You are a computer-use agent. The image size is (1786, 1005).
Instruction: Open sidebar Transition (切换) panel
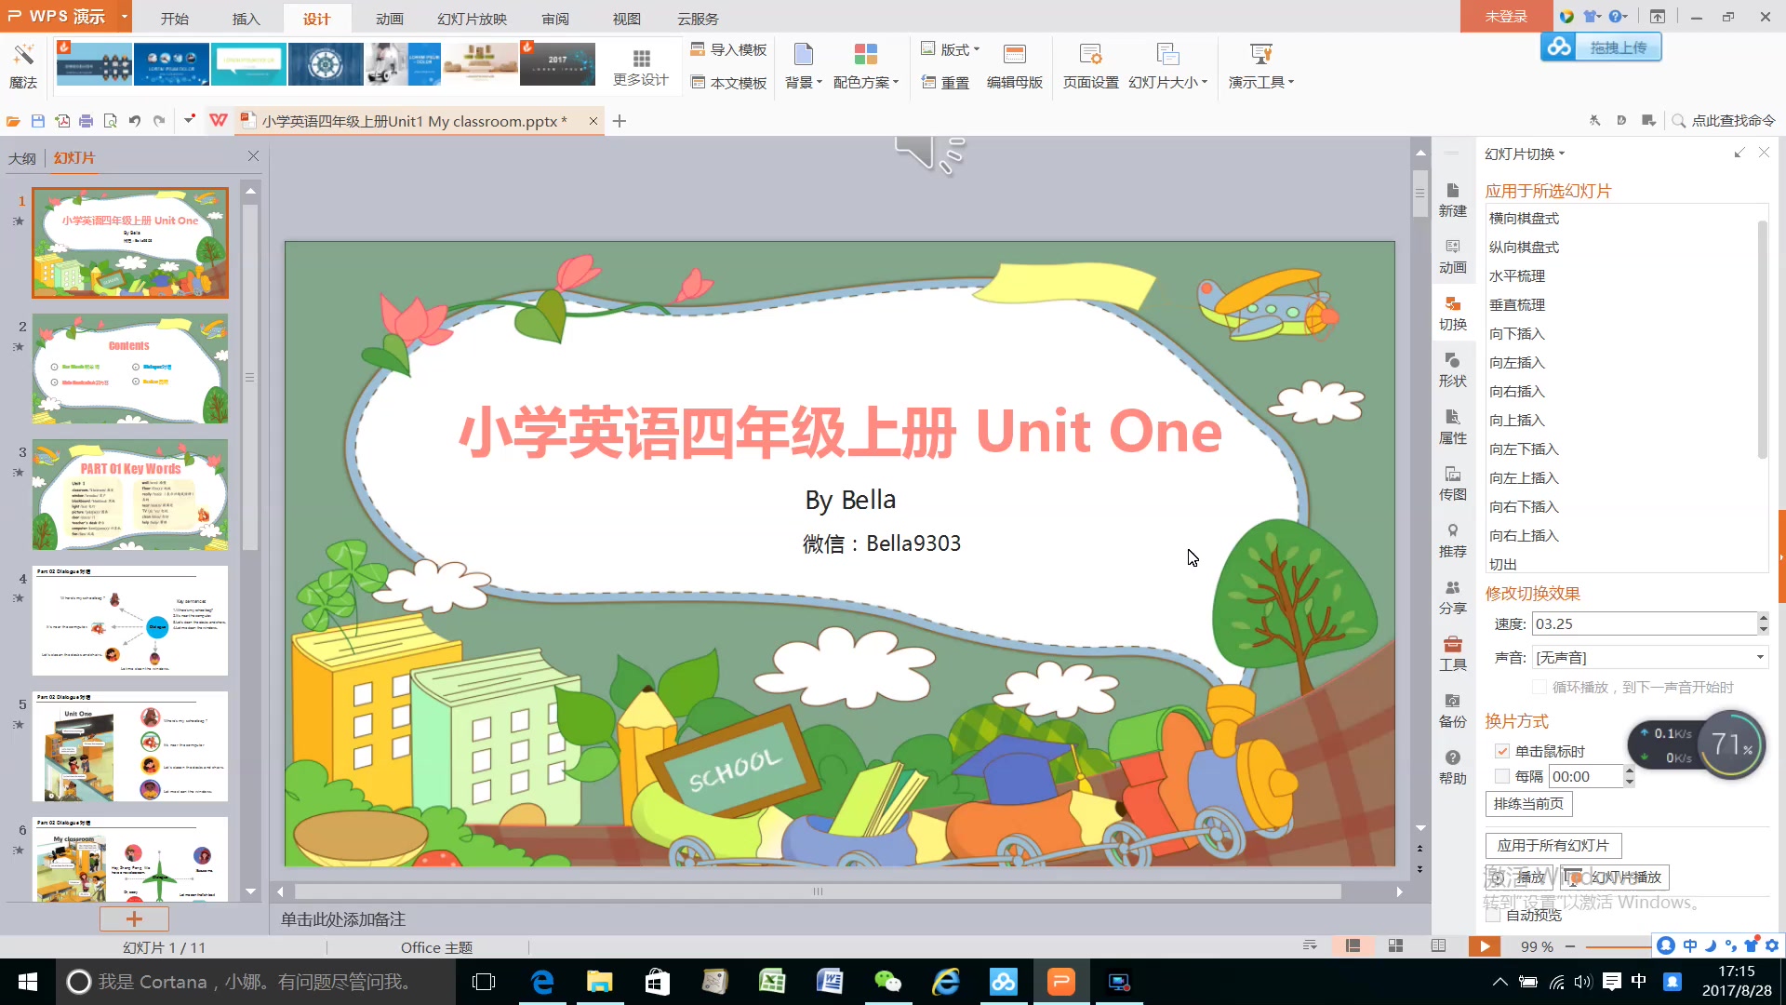tap(1452, 314)
